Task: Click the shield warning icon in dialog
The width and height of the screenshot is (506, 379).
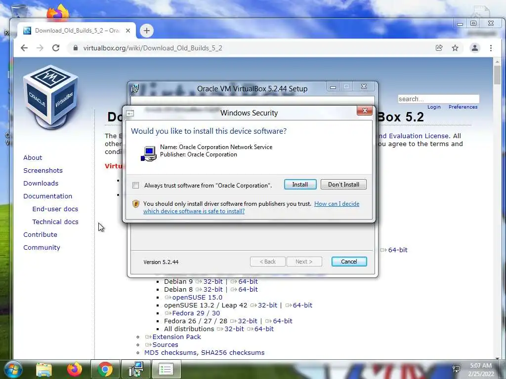Action: click(x=136, y=204)
